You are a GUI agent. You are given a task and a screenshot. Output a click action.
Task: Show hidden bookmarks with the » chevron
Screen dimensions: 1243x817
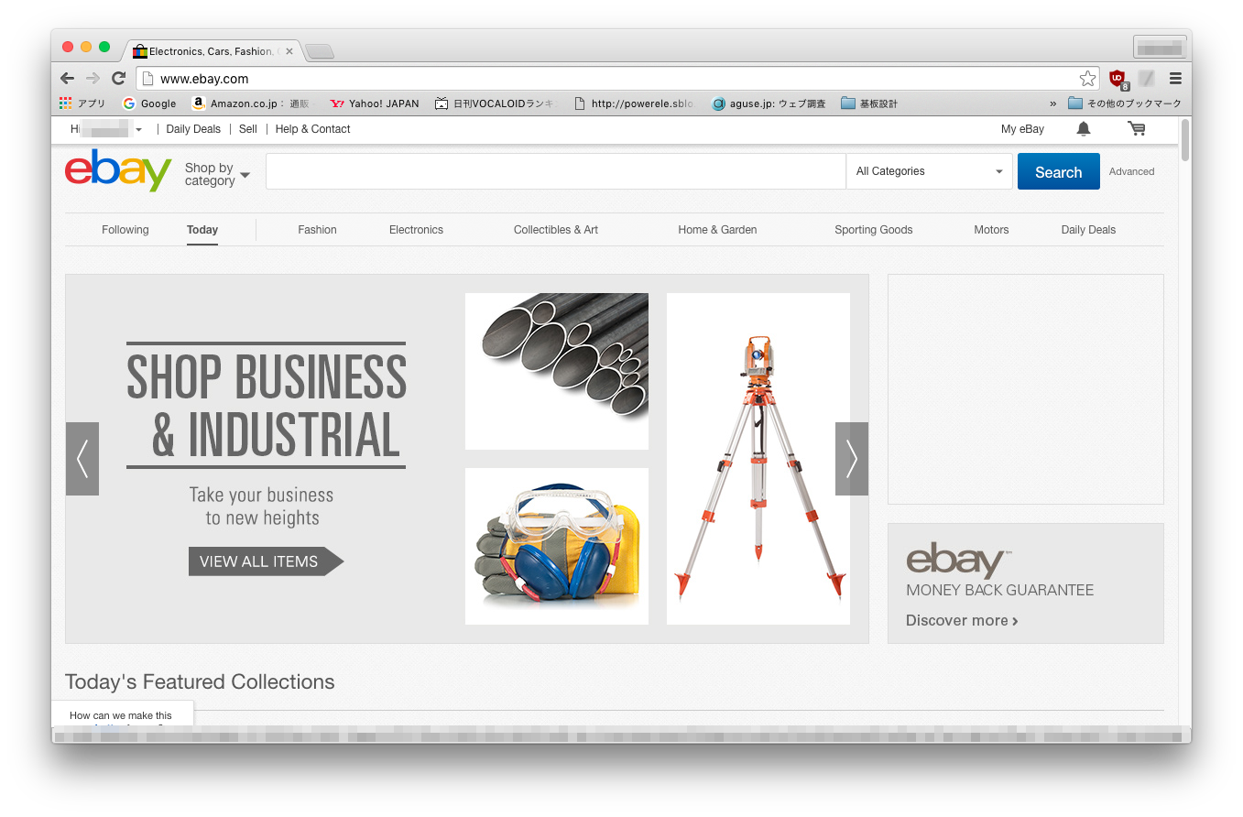(1052, 103)
